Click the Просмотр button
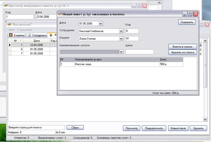 (132, 128)
